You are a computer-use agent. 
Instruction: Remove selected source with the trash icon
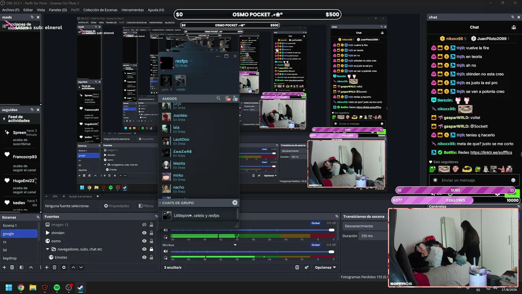[x=55, y=267]
